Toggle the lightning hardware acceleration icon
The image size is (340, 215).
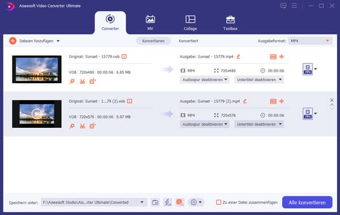(x=167, y=203)
